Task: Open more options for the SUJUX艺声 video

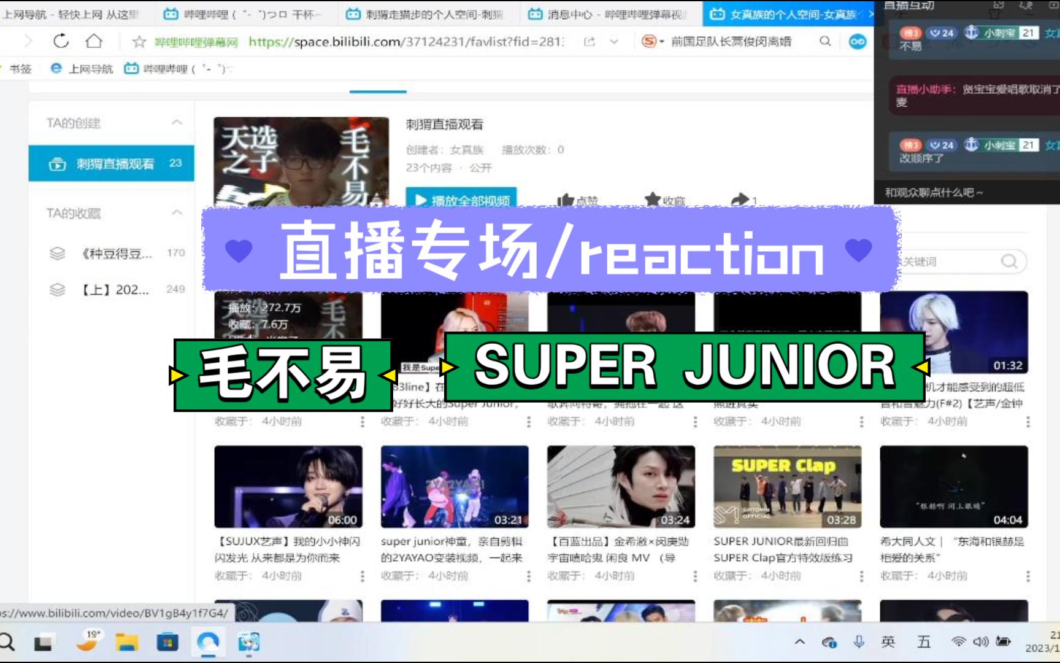Action: (x=363, y=576)
